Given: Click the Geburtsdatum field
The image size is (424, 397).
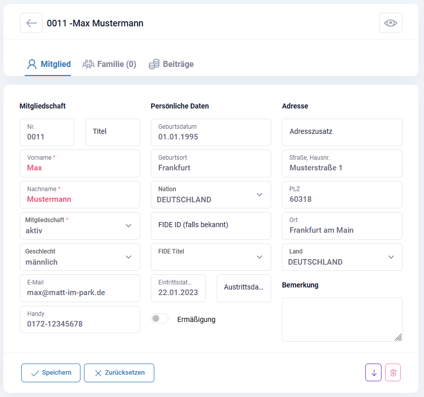Looking at the screenshot, I should point(210,132).
